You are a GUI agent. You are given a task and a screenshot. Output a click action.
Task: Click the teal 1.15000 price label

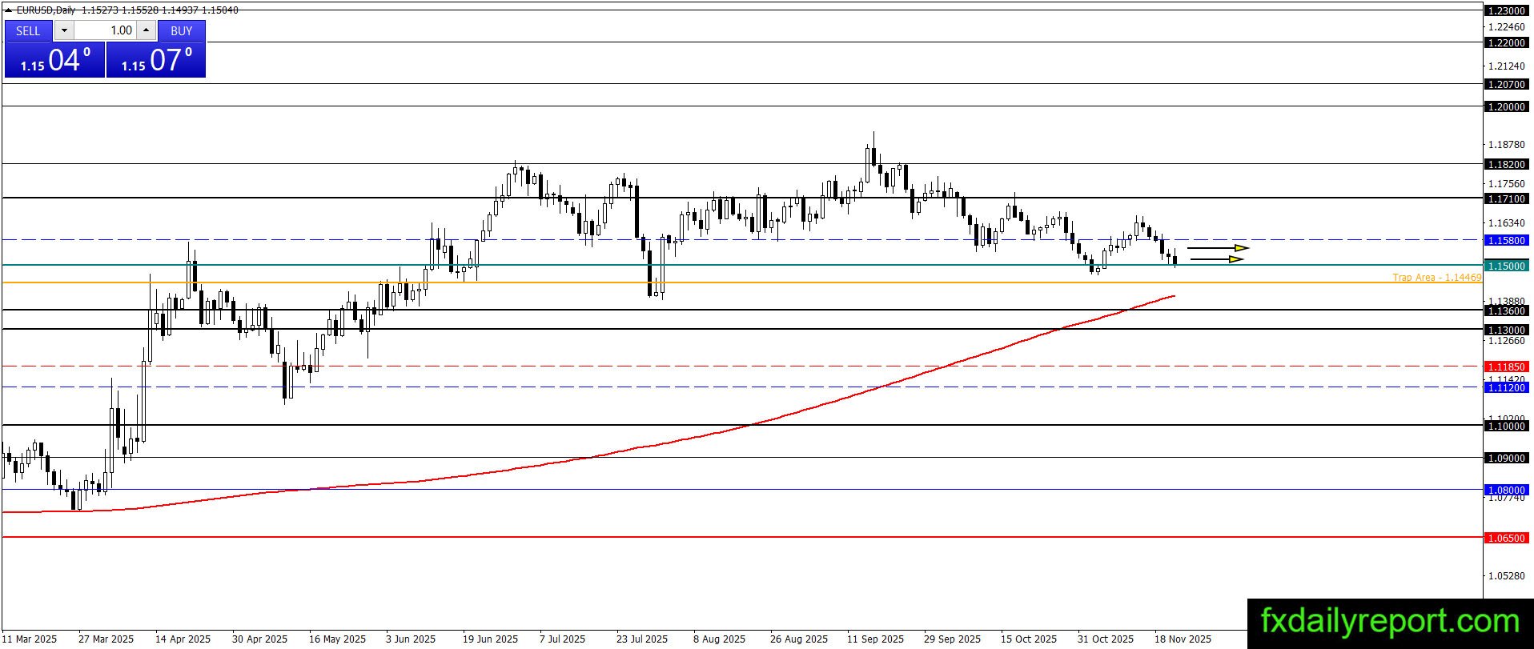[x=1506, y=266]
